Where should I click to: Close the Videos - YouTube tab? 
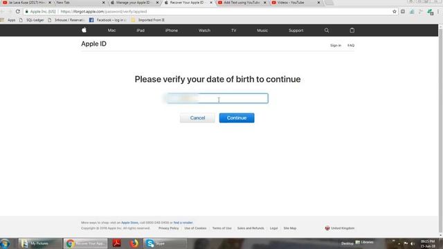(x=318, y=3)
